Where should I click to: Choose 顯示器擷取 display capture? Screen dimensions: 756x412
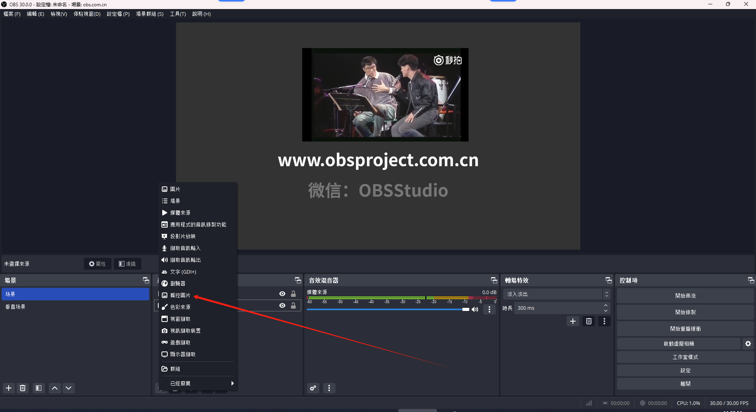click(x=198, y=354)
